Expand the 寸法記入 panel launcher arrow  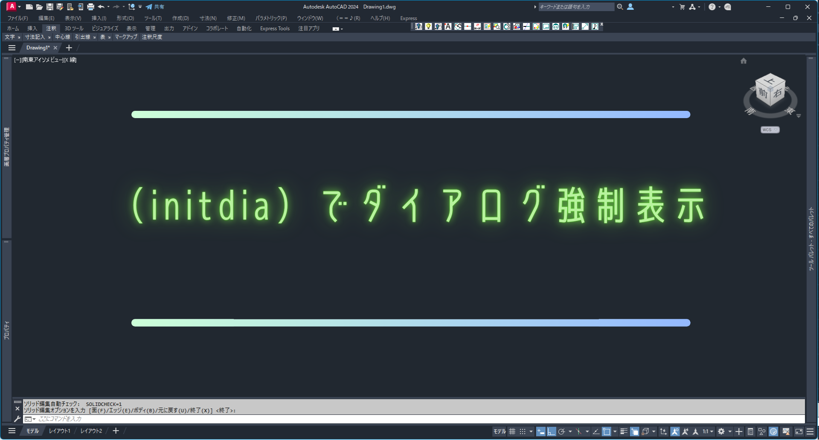(49, 38)
